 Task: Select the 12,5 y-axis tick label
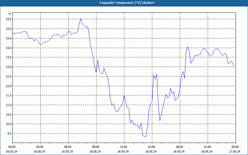point(9,76)
